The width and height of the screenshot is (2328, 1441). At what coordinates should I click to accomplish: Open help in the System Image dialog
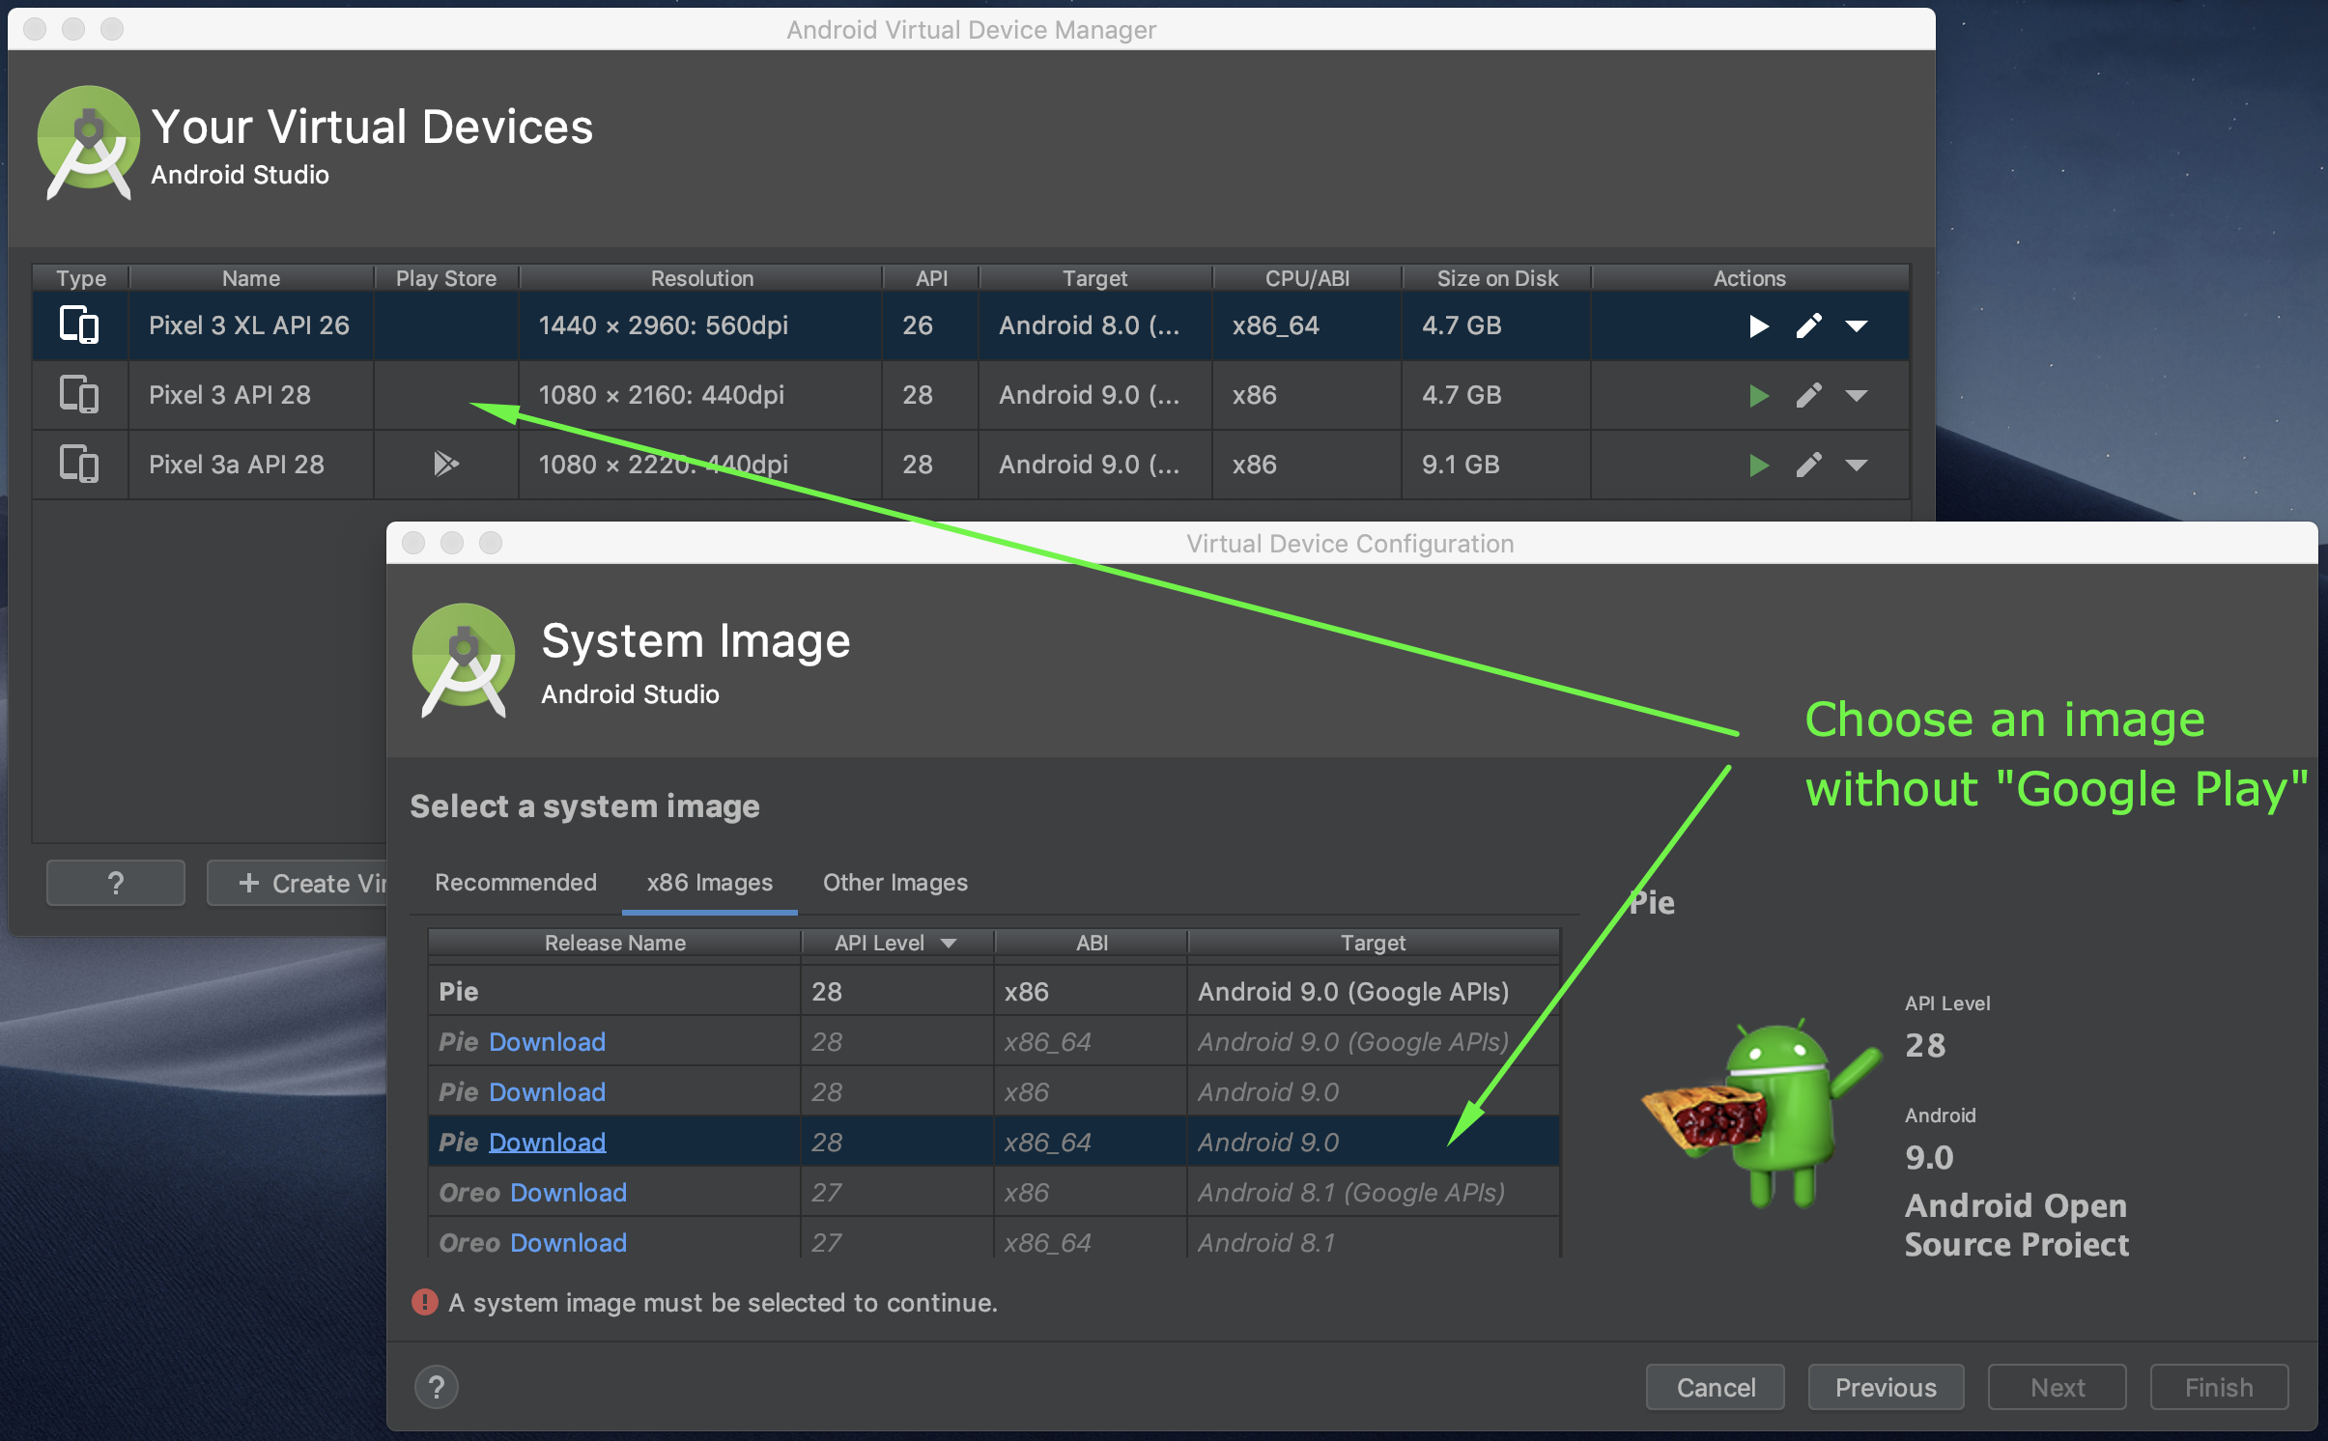point(437,1388)
